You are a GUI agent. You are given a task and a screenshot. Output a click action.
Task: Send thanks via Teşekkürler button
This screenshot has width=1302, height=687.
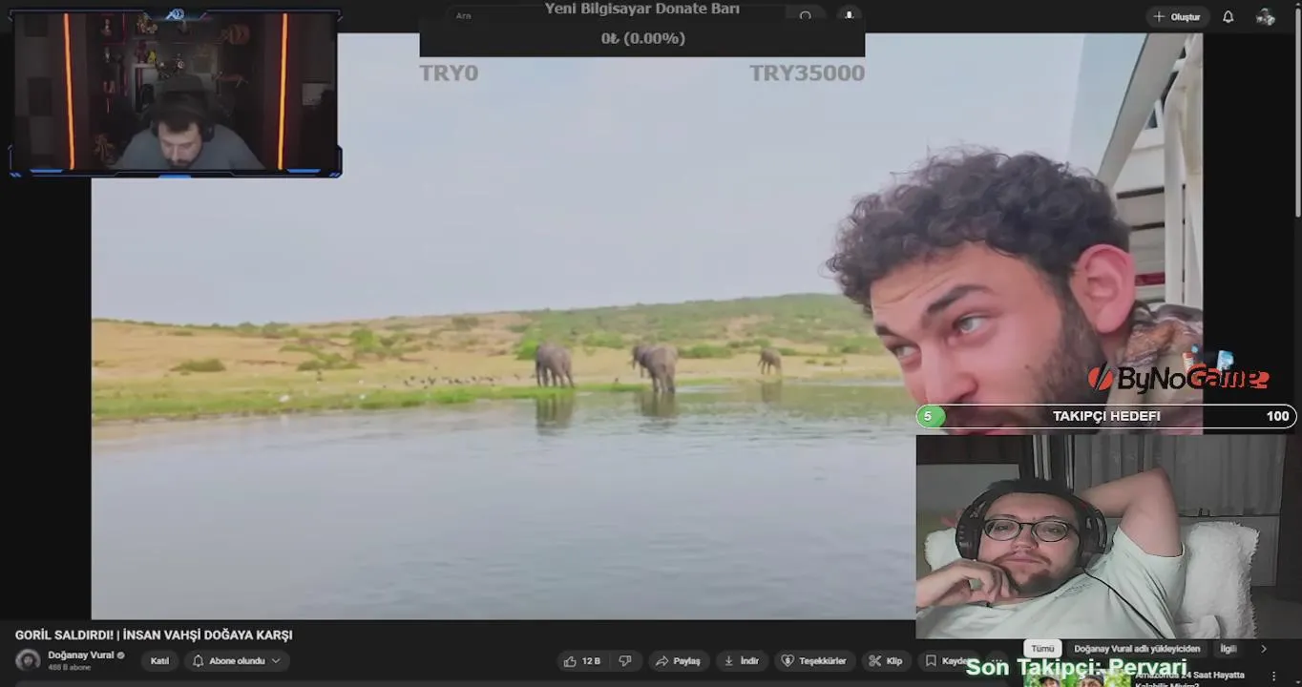[814, 661]
